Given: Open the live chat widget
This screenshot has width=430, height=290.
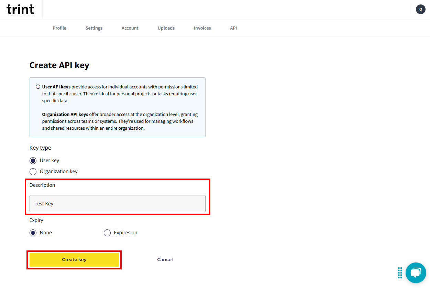Looking at the screenshot, I should [416, 272].
